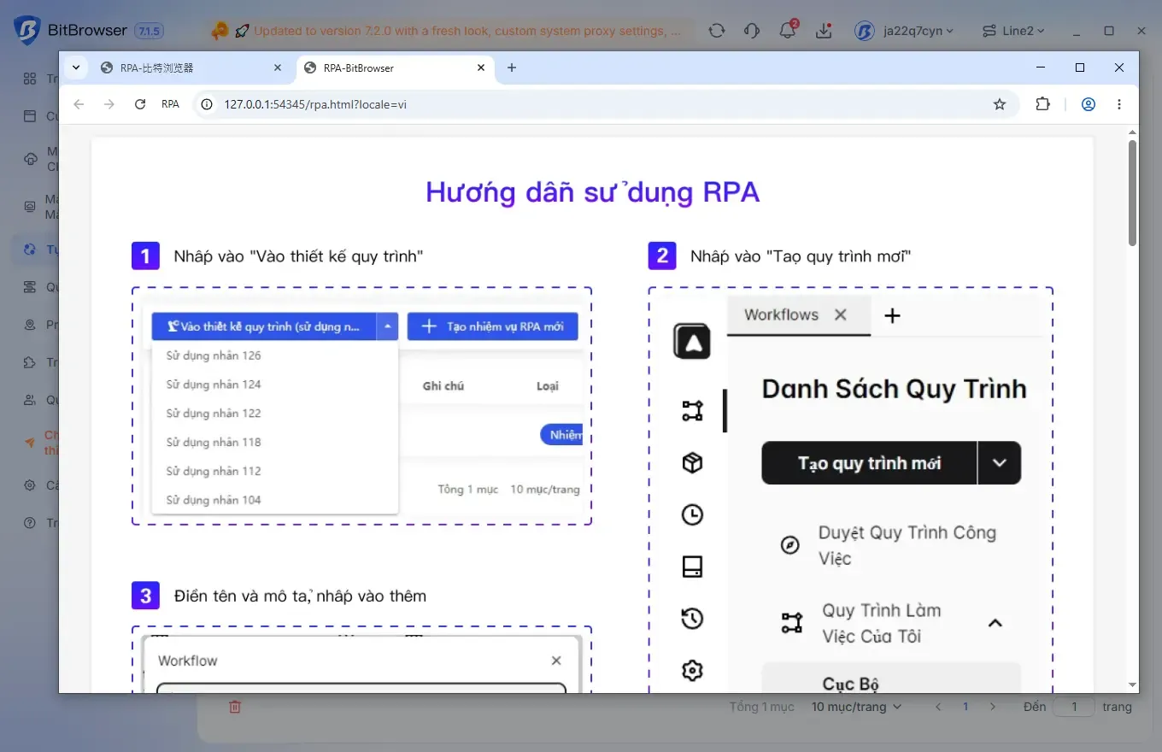Click the download icon in BitBrowser's title bar

point(824,31)
